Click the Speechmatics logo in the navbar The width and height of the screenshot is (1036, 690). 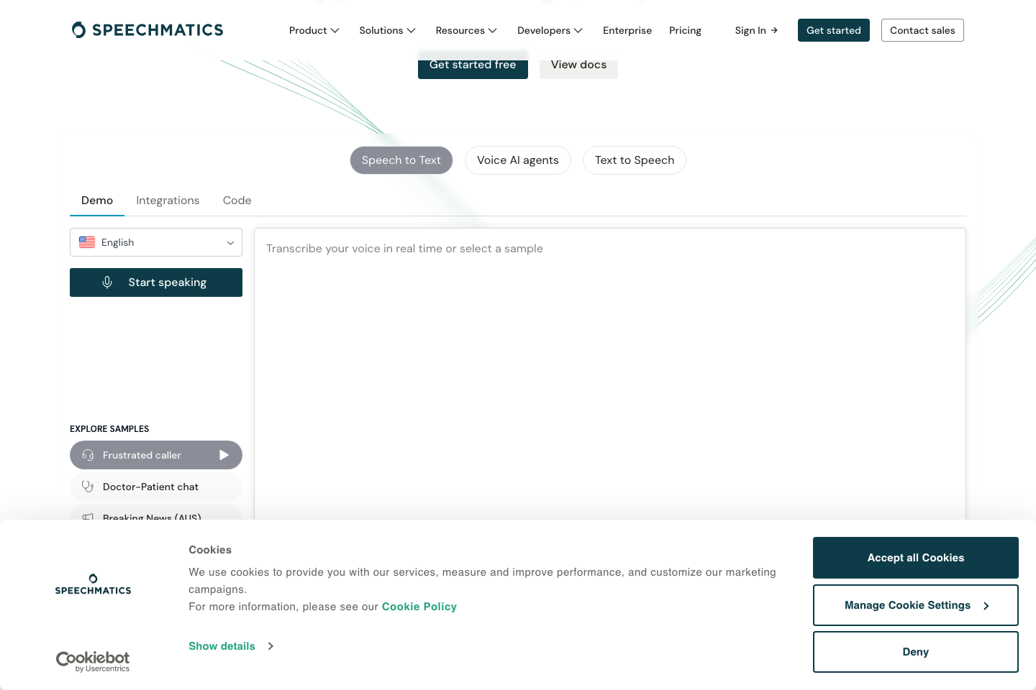[x=147, y=29]
